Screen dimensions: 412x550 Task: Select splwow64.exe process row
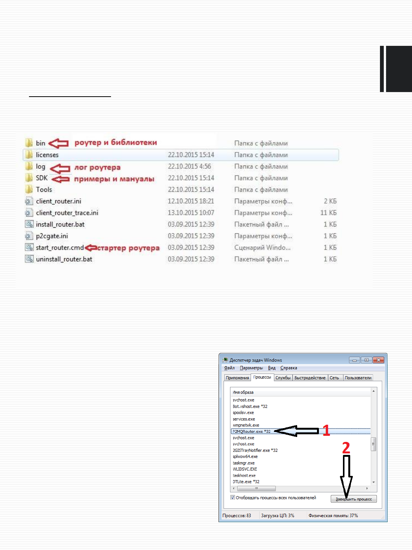click(301, 456)
